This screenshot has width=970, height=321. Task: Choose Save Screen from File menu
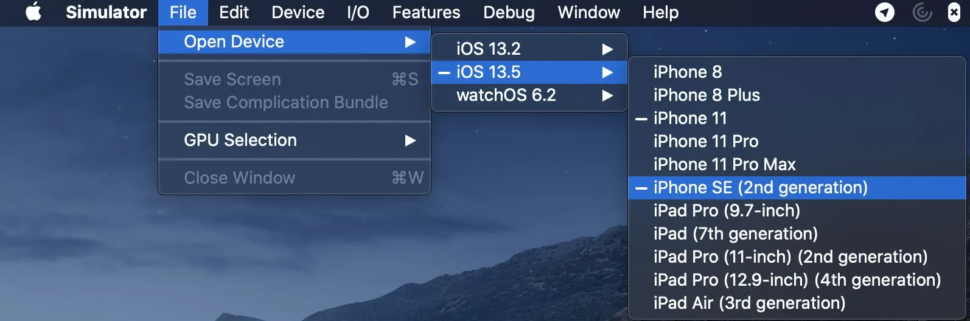coord(295,80)
